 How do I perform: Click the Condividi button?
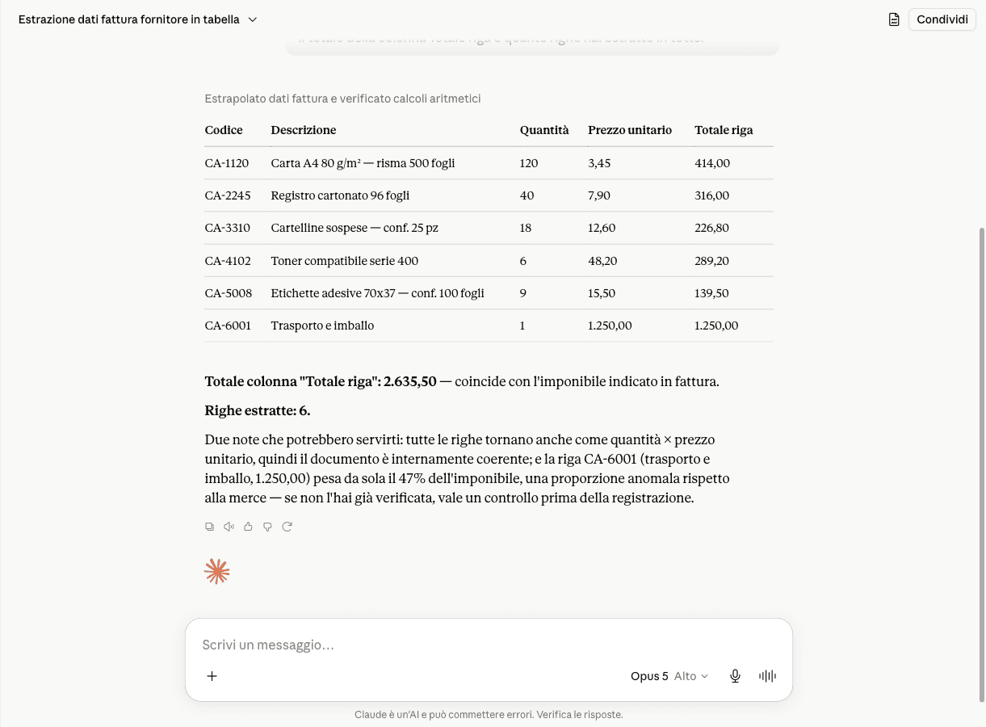point(942,19)
